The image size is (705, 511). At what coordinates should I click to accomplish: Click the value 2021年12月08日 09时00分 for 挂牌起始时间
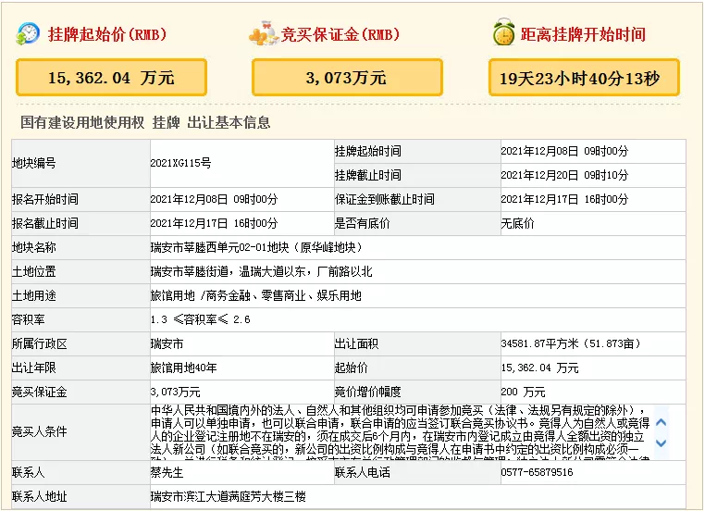[x=564, y=151]
